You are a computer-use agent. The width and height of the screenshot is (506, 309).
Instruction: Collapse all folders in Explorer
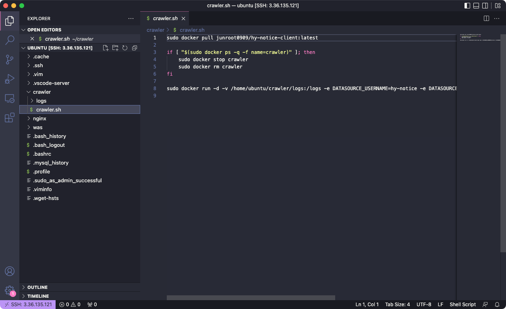coord(135,48)
